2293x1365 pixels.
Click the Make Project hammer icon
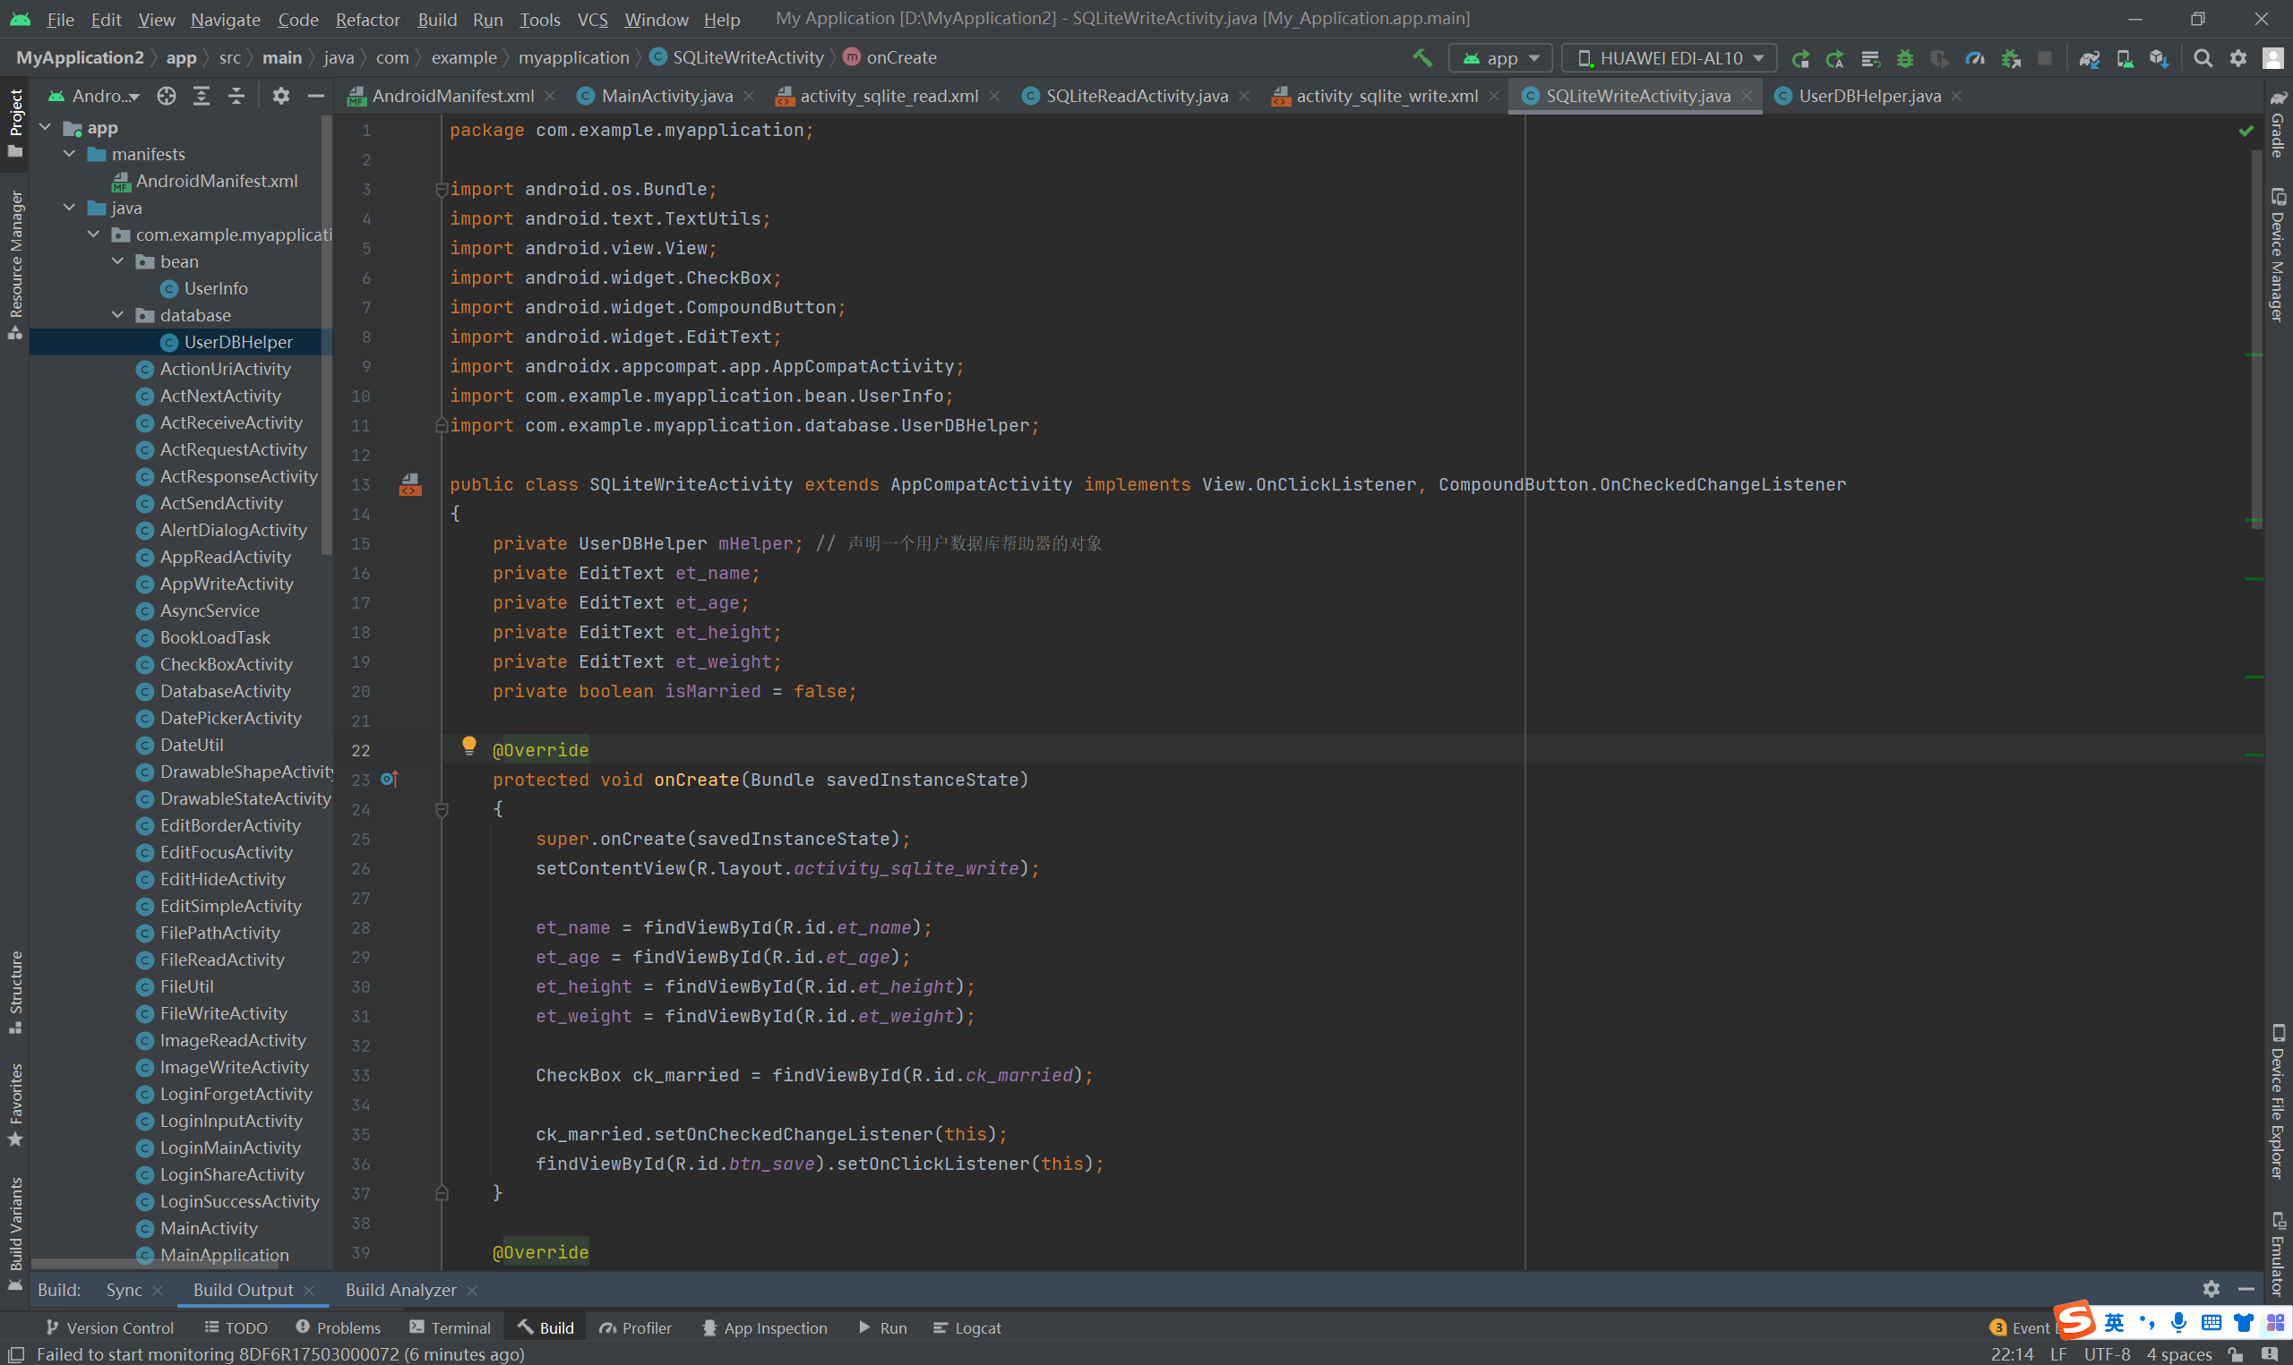coord(1421,58)
